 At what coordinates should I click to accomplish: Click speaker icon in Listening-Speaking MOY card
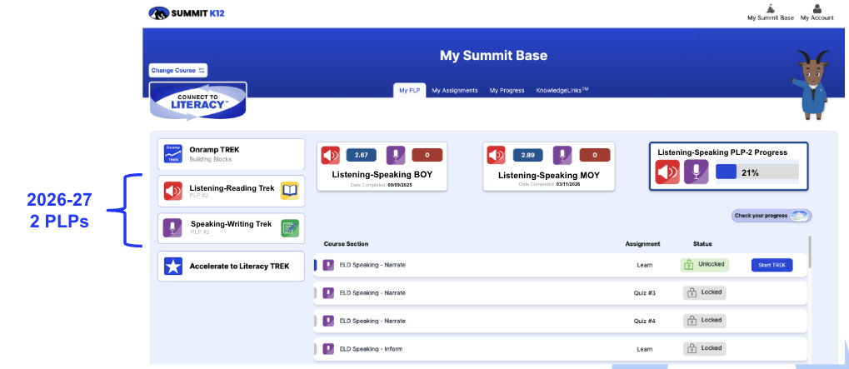pos(496,155)
